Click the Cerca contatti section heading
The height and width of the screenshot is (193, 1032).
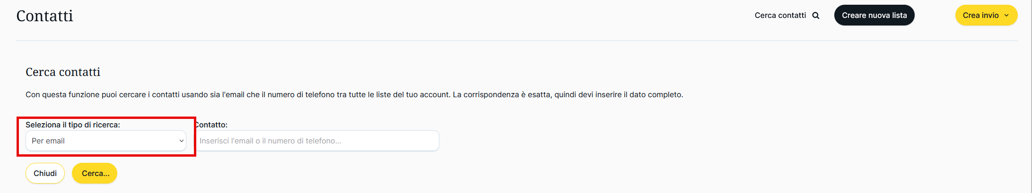pos(63,72)
